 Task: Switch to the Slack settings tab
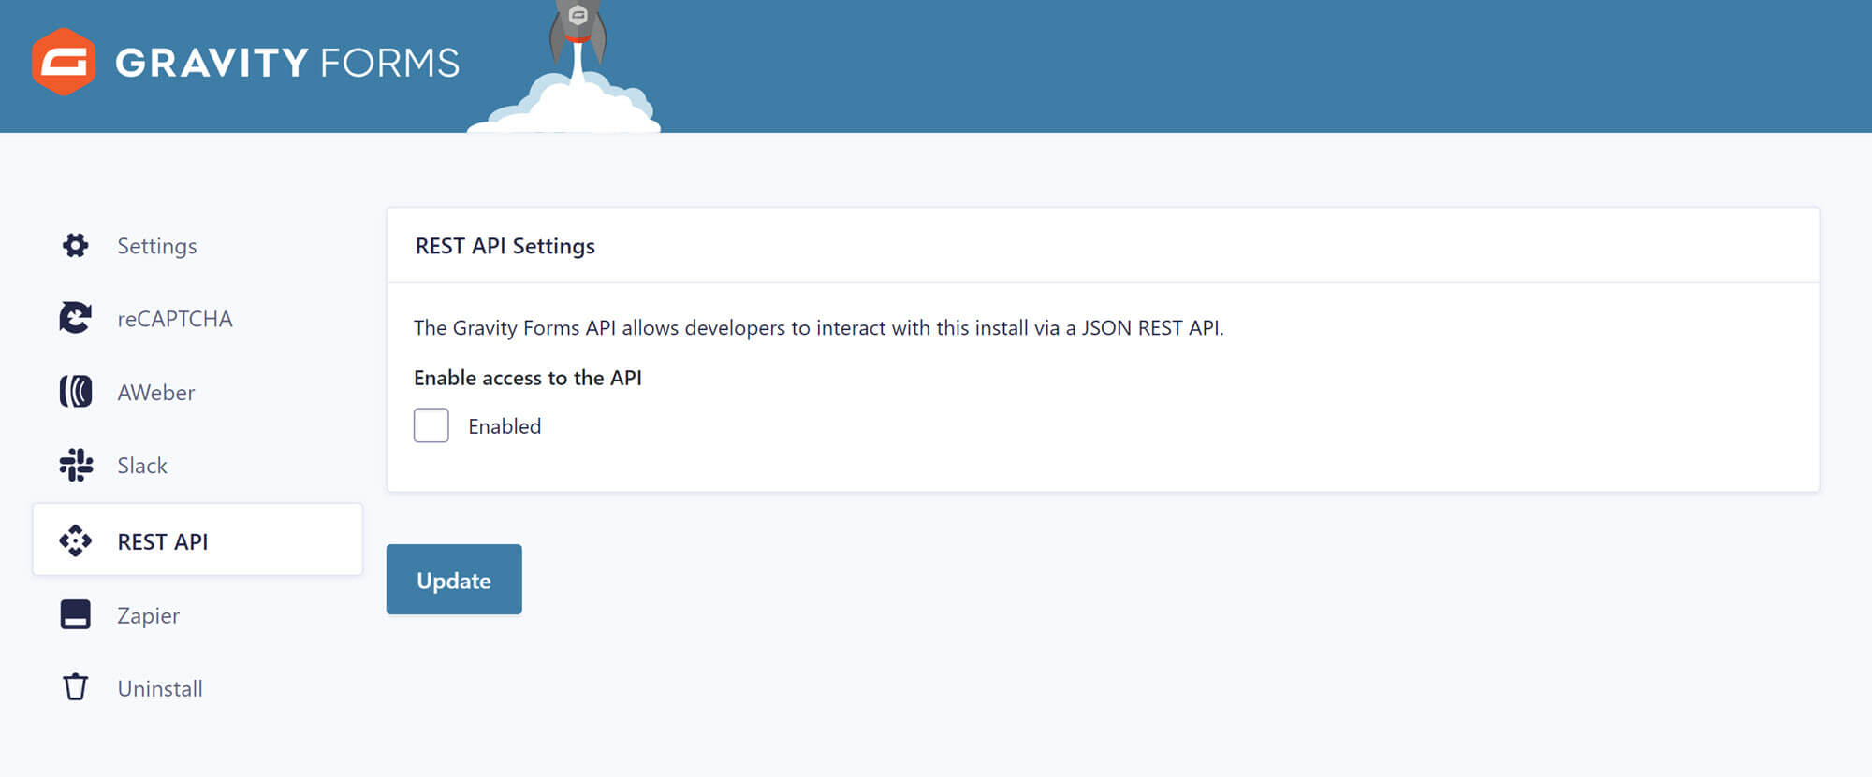[142, 465]
